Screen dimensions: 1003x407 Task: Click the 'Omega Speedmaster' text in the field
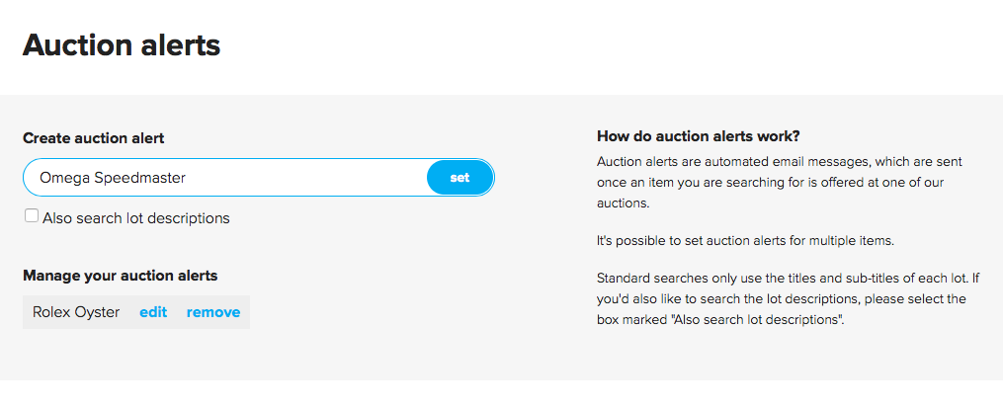pos(112,178)
